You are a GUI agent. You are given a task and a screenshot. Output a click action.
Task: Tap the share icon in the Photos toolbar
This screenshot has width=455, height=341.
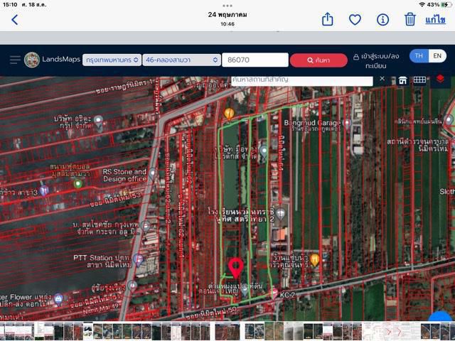327,19
